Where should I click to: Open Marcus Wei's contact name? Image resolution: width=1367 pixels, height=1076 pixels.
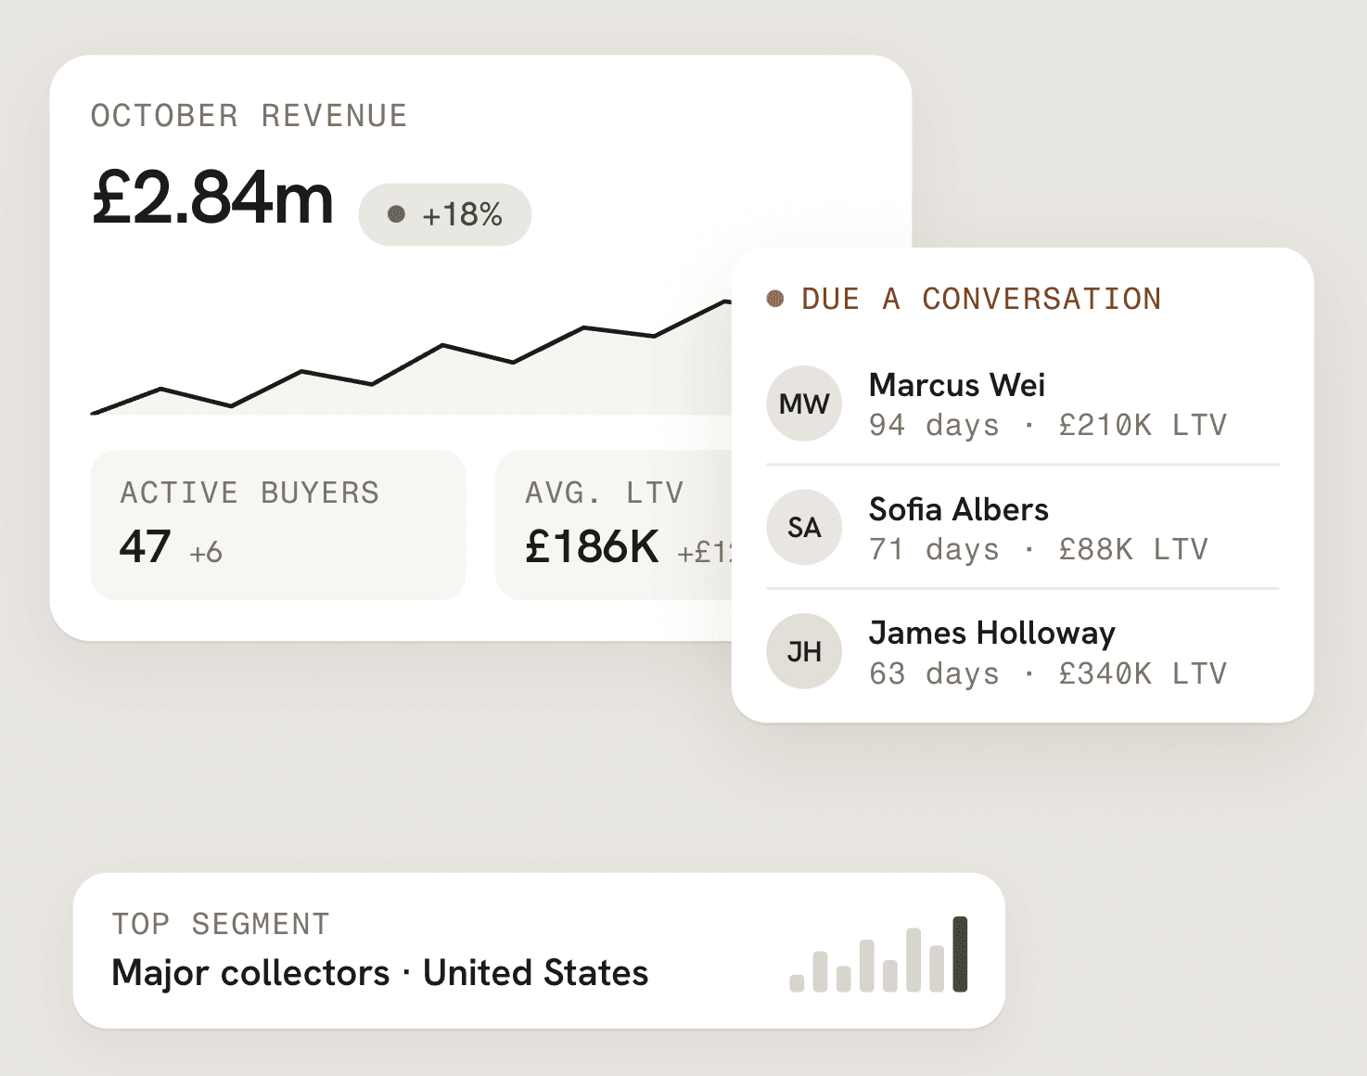coord(956,385)
